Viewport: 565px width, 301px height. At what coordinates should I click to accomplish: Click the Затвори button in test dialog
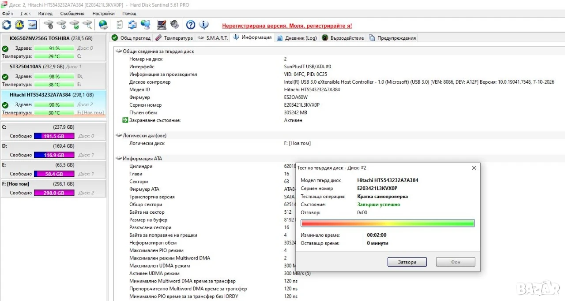(x=407, y=262)
